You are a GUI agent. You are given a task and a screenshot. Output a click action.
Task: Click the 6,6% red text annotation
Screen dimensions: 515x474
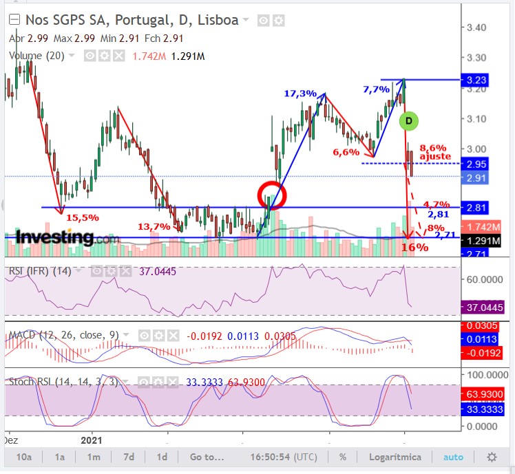346,152
